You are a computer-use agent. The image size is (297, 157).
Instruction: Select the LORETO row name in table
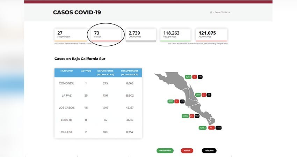[66, 120]
